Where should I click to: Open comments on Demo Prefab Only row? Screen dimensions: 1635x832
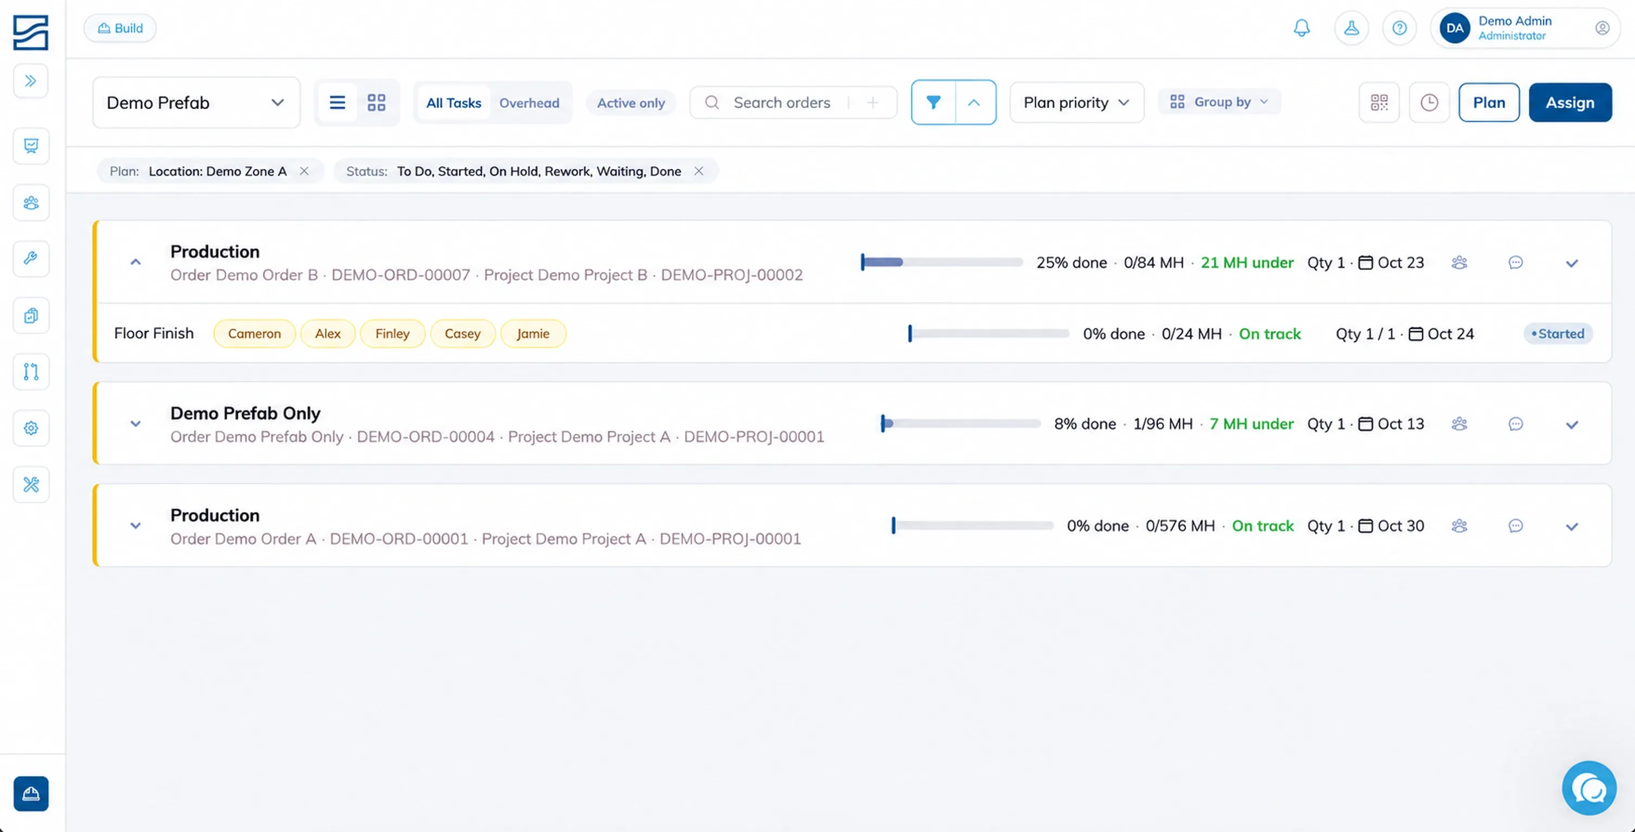pyautogui.click(x=1516, y=424)
